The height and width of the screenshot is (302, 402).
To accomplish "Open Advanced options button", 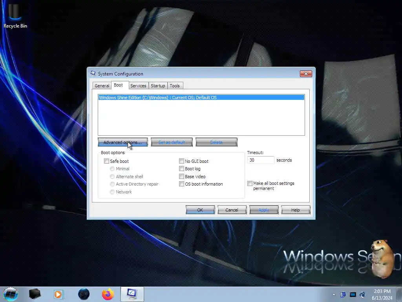I will click(123, 142).
